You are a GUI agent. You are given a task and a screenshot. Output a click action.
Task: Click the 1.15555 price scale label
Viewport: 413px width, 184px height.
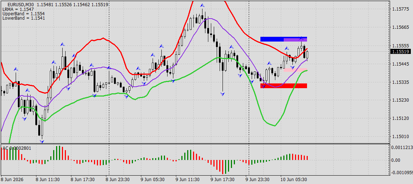400,46
